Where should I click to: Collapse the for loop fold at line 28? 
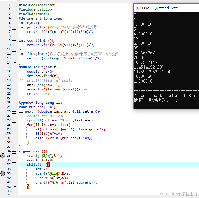pyautogui.click(x=14, y=125)
